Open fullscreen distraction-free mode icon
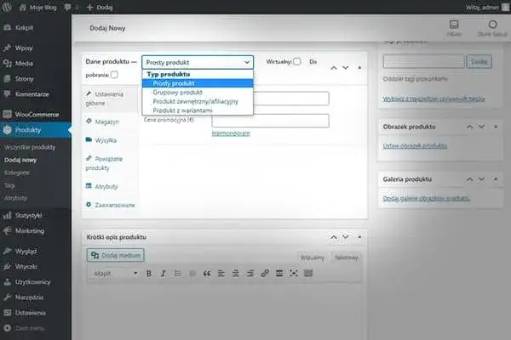Image resolution: width=511 pixels, height=340 pixels. (x=294, y=274)
